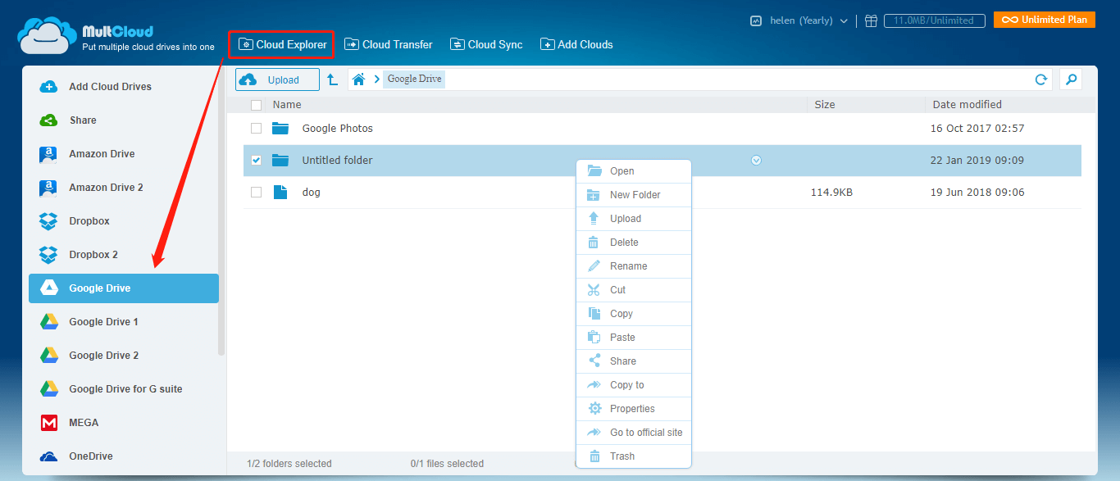Screen dimensions: 1120x481
Task: Open the Add Clouds tab
Action: pyautogui.click(x=576, y=44)
